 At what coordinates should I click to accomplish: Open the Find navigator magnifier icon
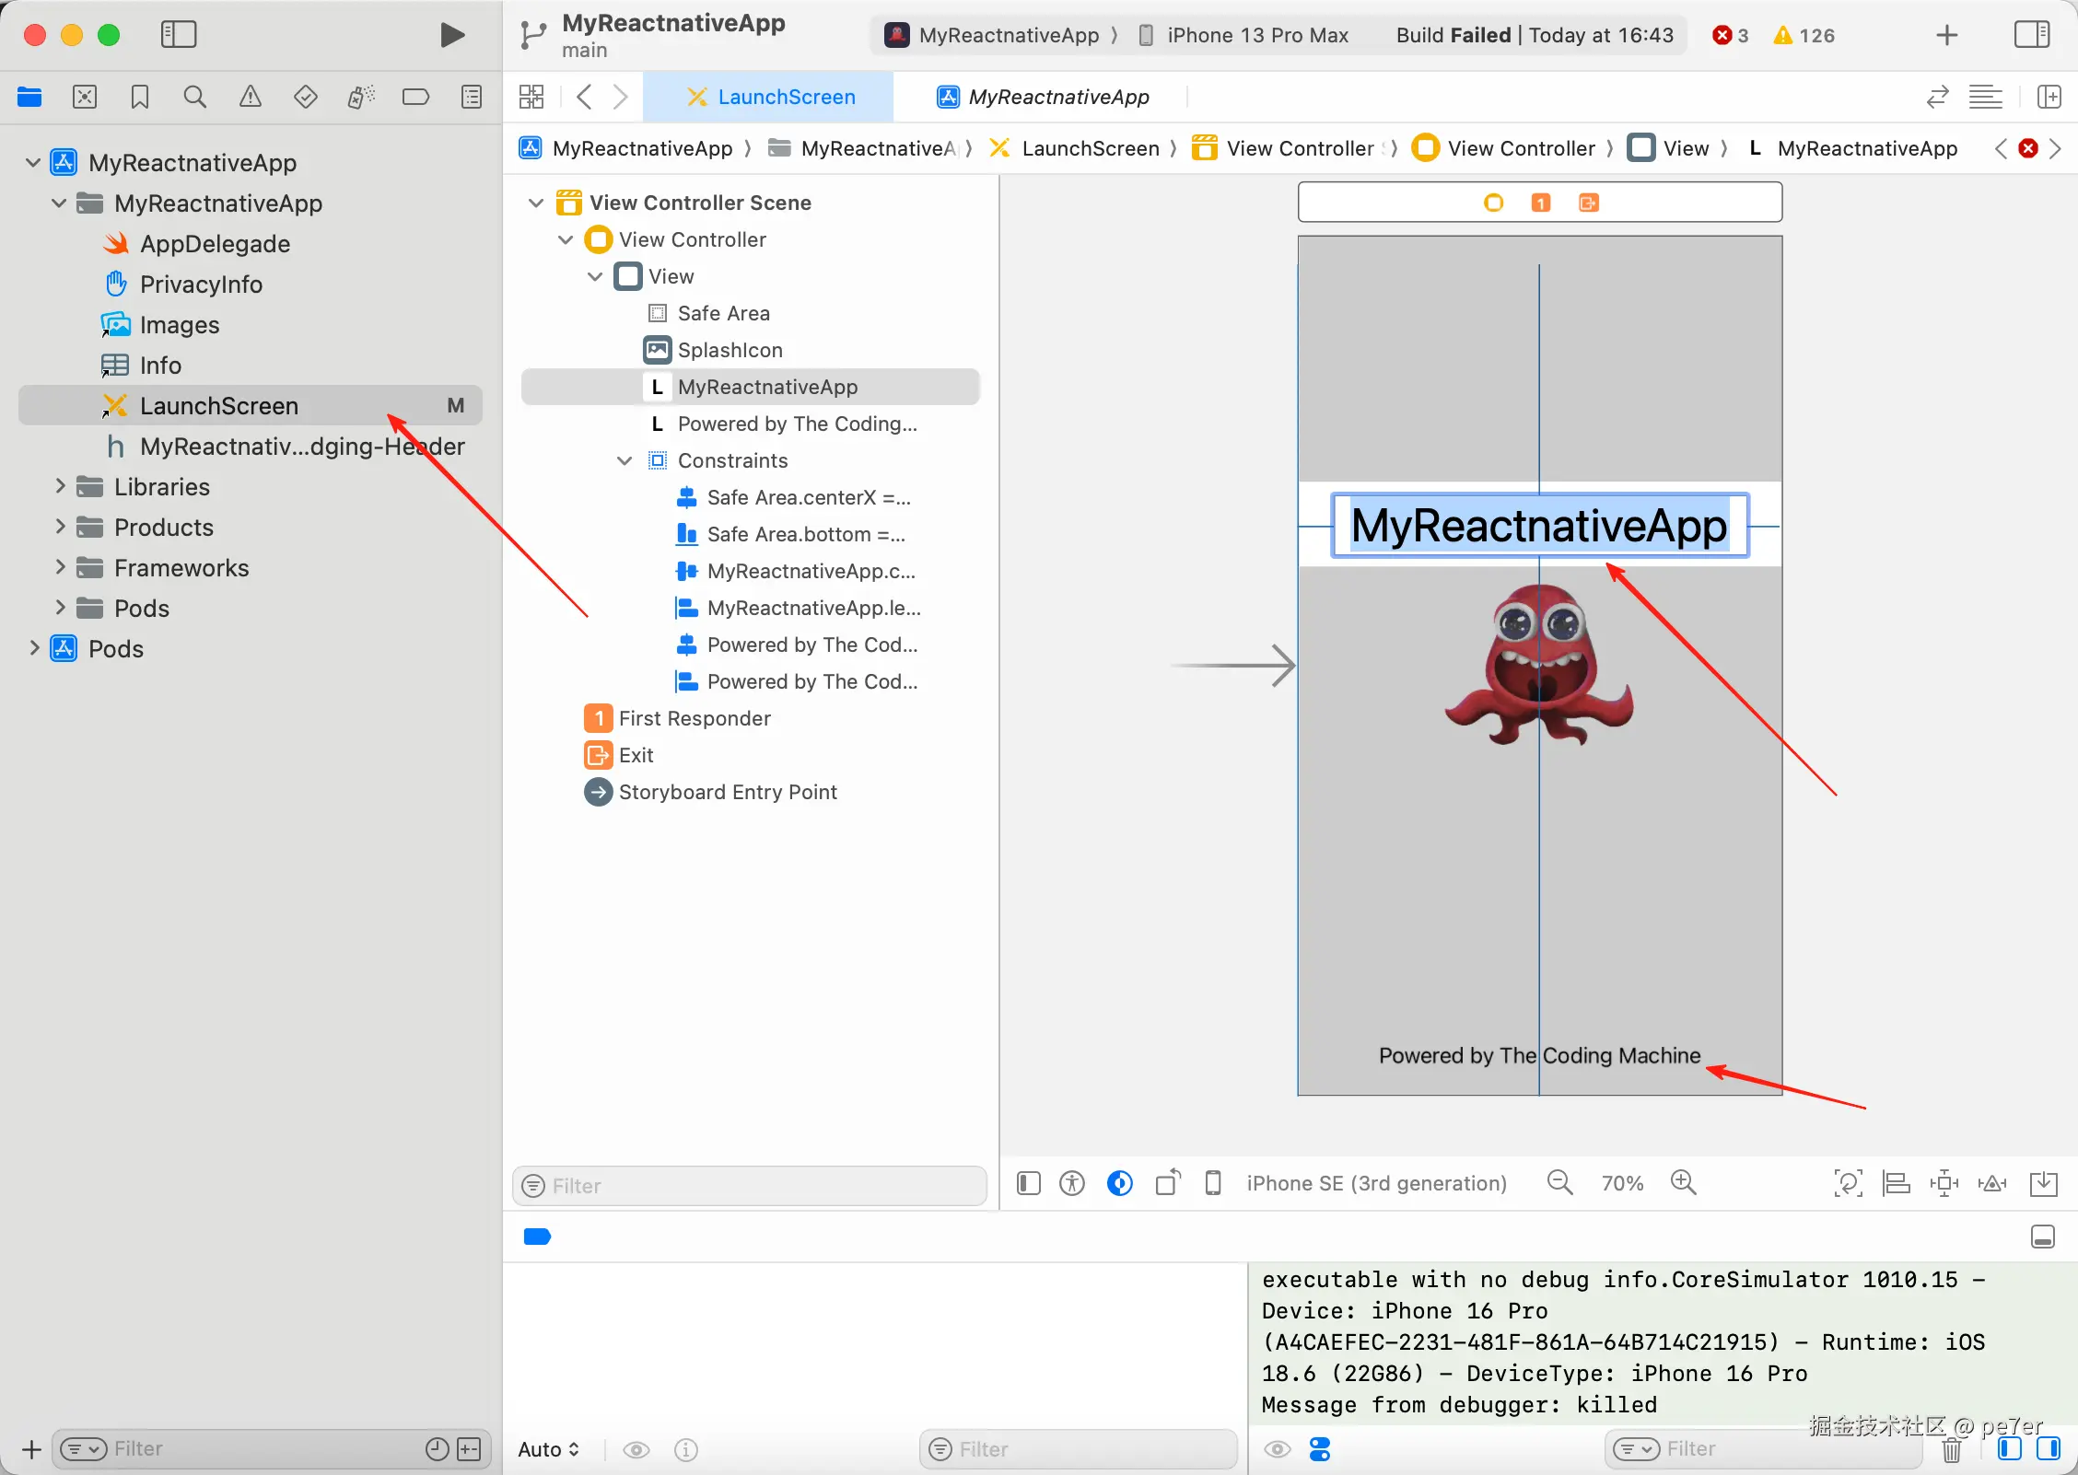(194, 97)
